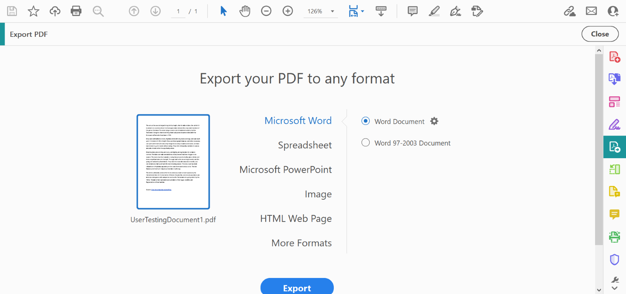Viewport: 626px width, 294px height.
Task: Choose Image export format
Action: pos(318,194)
